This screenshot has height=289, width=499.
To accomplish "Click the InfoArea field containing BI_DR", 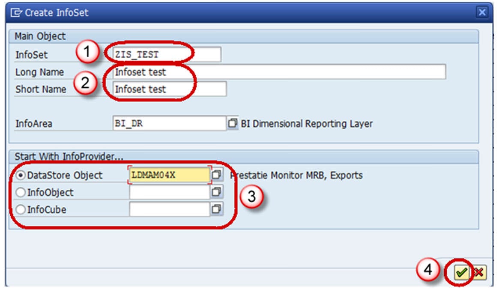I will coord(169,123).
